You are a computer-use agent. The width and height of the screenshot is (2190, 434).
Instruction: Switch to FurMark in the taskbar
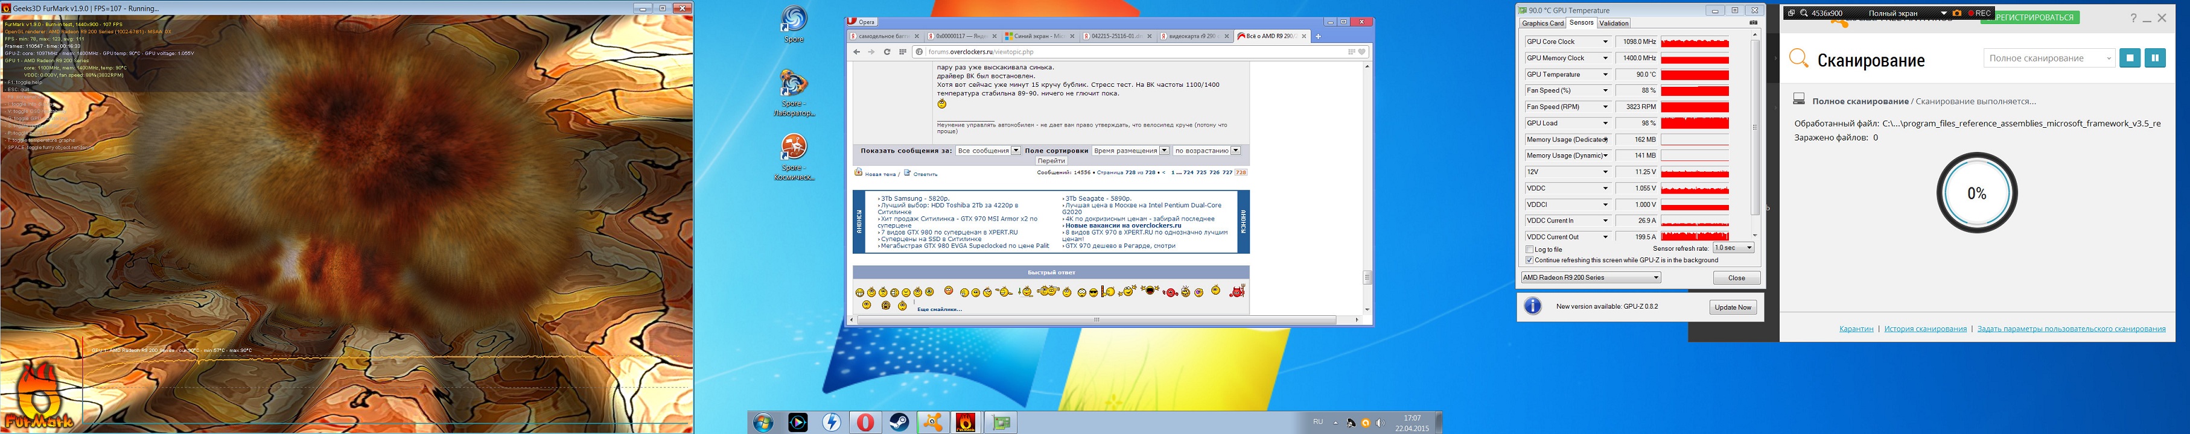(x=967, y=422)
